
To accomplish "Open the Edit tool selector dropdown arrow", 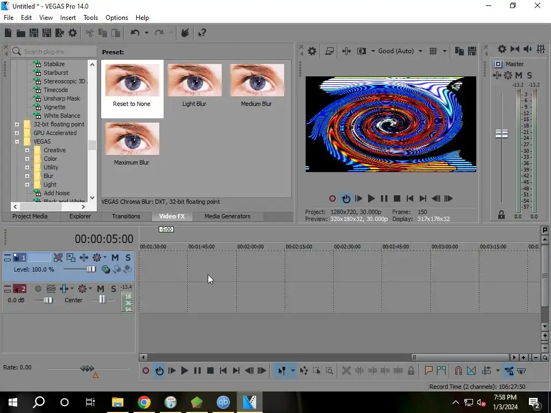I will pyautogui.click(x=292, y=371).
